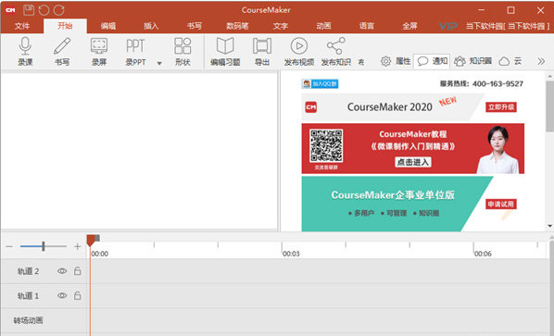This screenshot has width=554, height=336.
Task: Switch to the 开始 ribbon tab
Action: (x=65, y=26)
